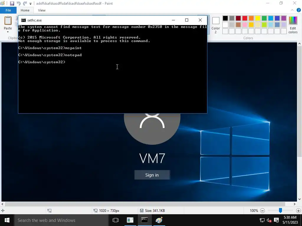Click the cursor position icon in status bar
This screenshot has height=226, width=302.
pyautogui.click(x=3, y=211)
